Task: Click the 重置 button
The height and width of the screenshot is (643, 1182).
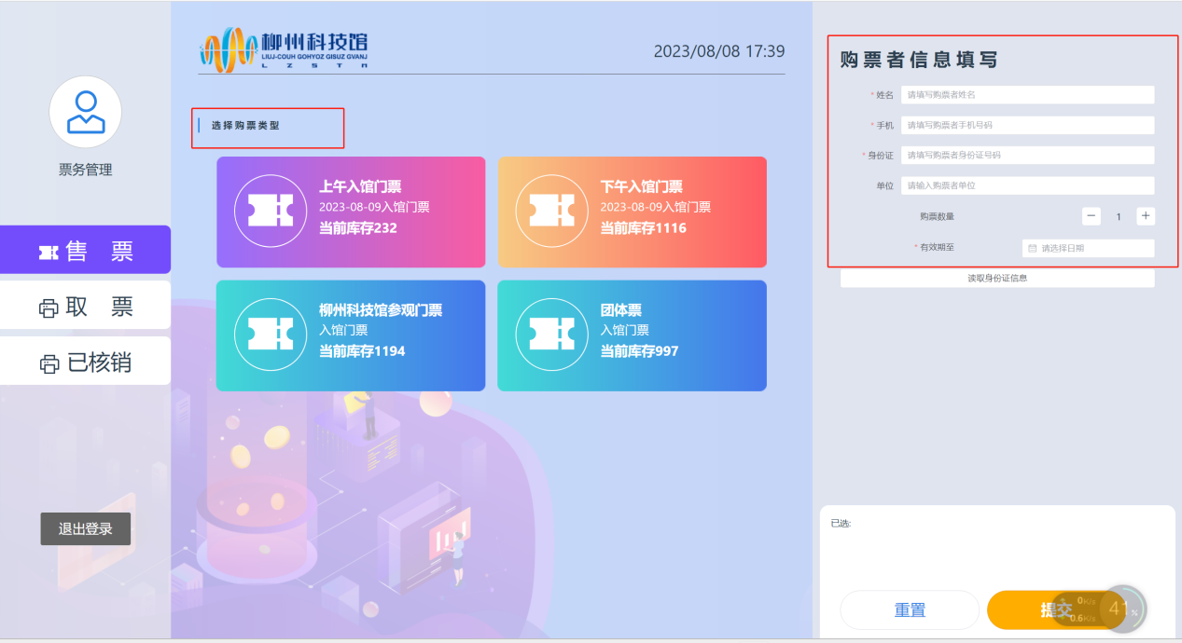Action: tap(910, 610)
